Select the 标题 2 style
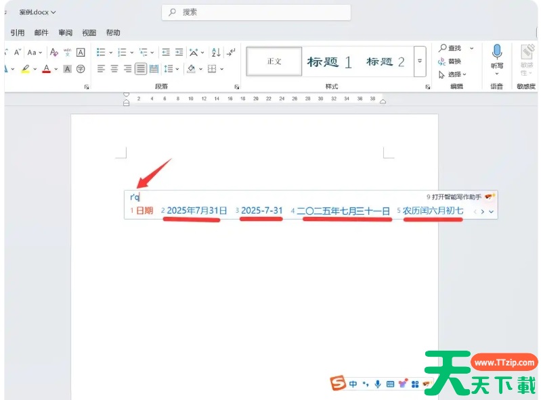This screenshot has width=541, height=400. click(x=385, y=62)
